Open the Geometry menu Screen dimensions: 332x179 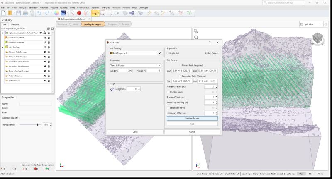tap(33, 7)
